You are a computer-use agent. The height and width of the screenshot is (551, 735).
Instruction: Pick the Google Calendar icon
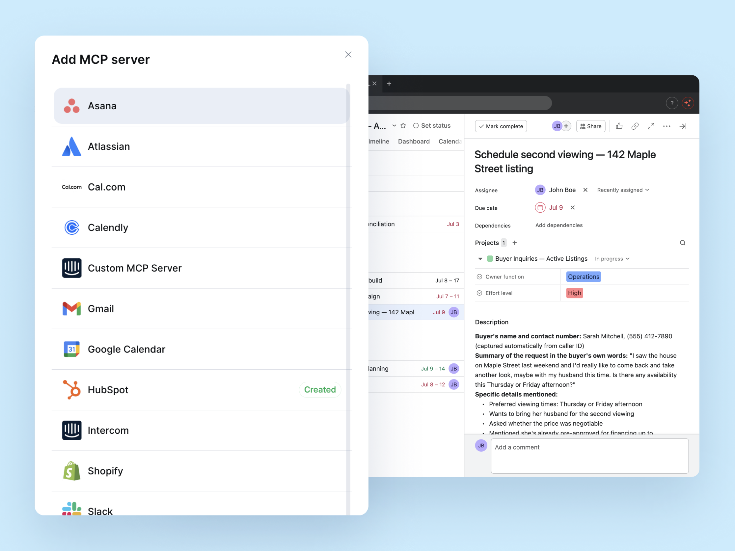[x=71, y=349]
